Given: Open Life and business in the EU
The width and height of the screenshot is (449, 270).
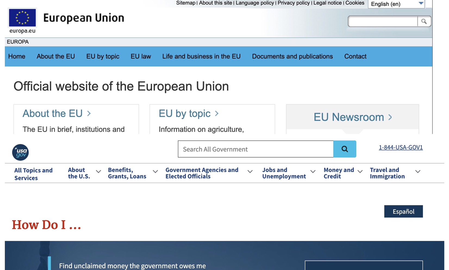Looking at the screenshot, I should pyautogui.click(x=201, y=56).
